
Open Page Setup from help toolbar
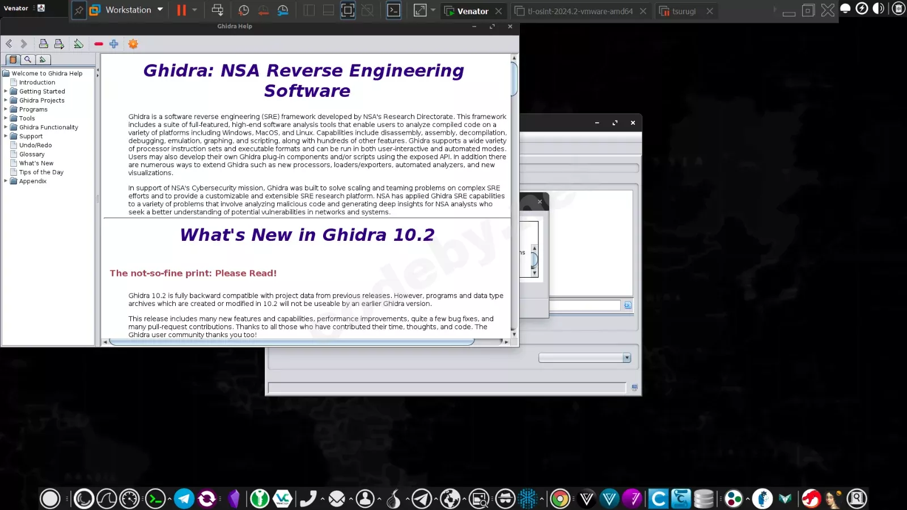59,44
